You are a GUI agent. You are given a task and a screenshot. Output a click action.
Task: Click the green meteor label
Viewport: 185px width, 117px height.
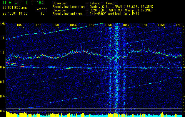coord(41,9)
